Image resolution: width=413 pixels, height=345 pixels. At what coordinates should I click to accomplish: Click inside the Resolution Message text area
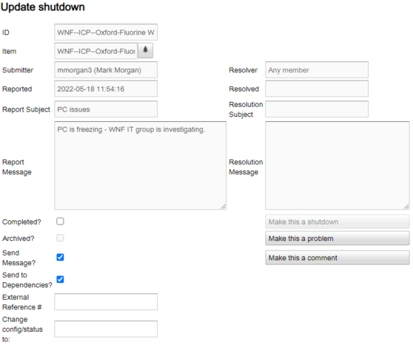coord(338,165)
